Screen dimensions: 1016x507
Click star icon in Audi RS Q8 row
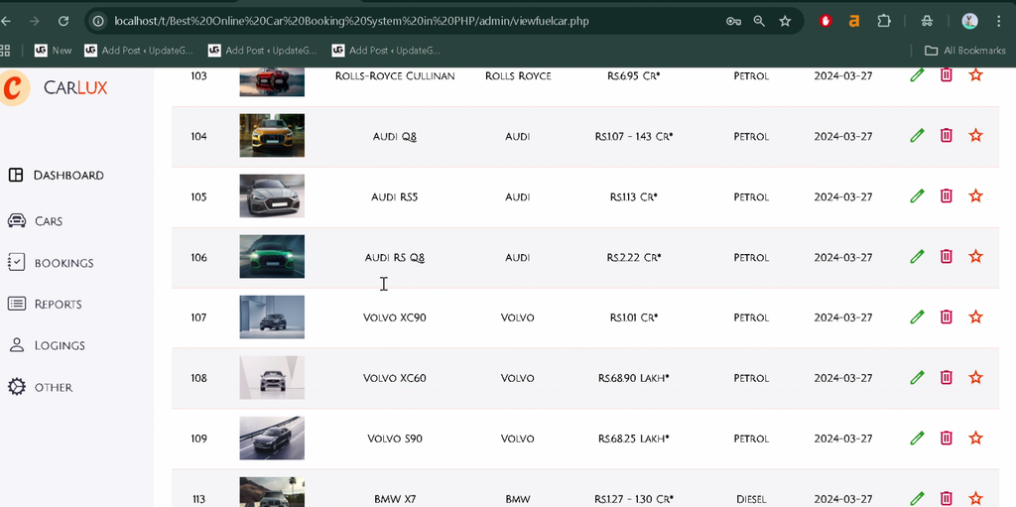pos(975,256)
